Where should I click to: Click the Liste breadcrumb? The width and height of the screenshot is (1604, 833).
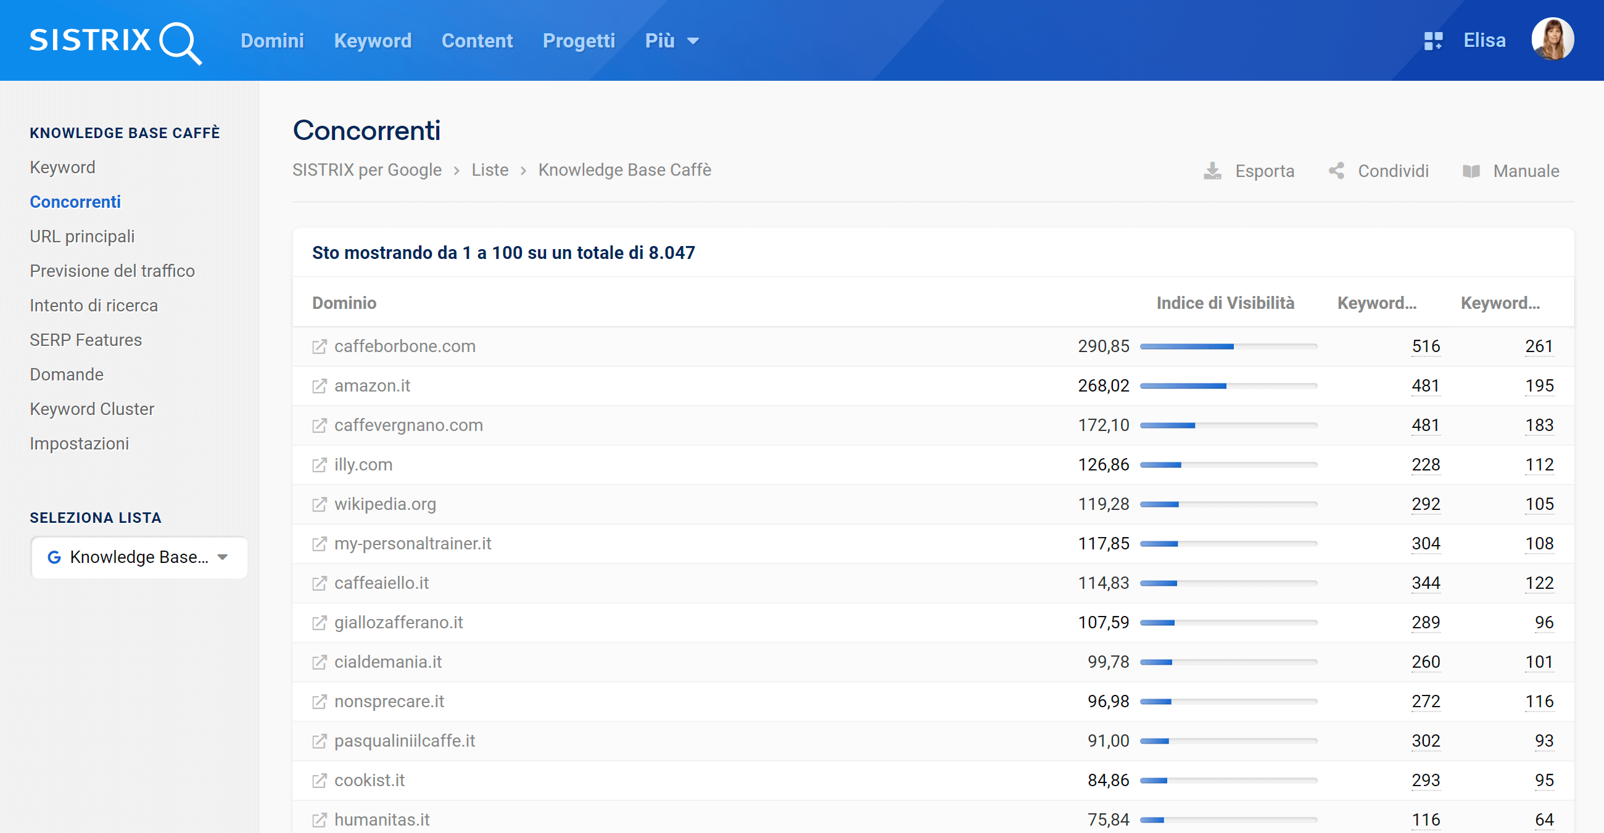(x=489, y=170)
